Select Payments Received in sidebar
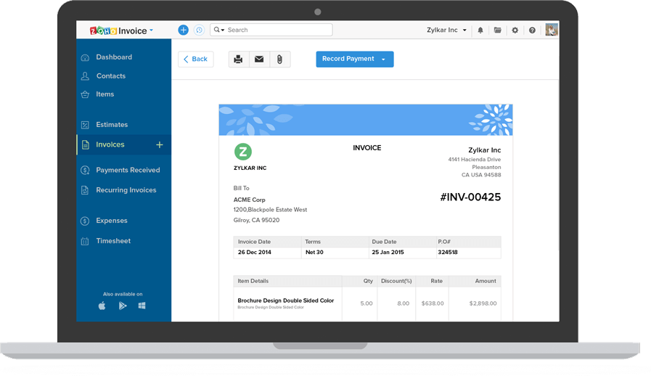 [128, 170]
